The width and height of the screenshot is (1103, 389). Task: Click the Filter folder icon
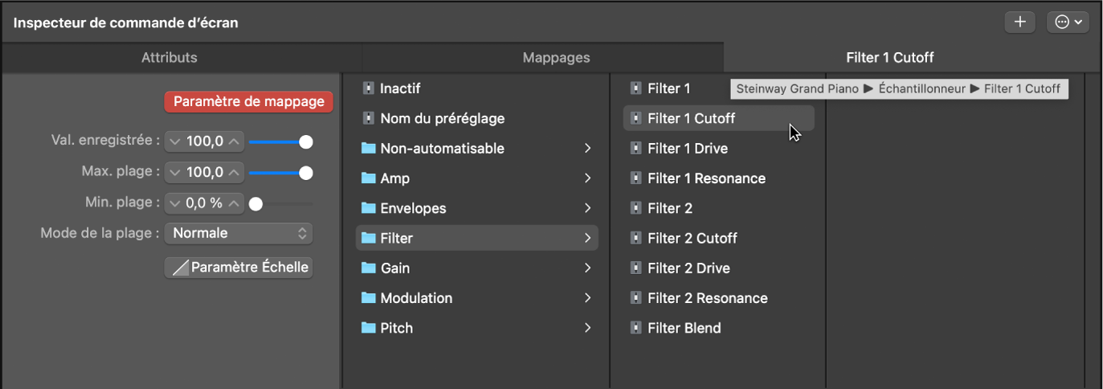[369, 238]
